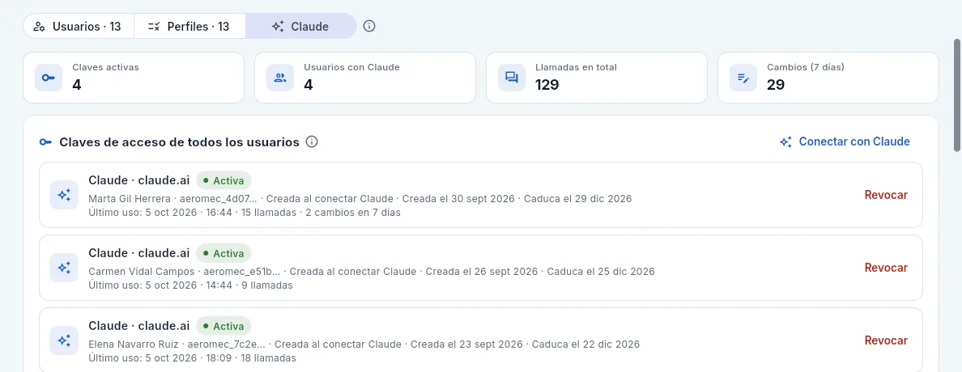Click 'Último uso: 5 oct 2026 · 16:44' line
Image resolution: width=962 pixels, height=372 pixels.
point(160,213)
